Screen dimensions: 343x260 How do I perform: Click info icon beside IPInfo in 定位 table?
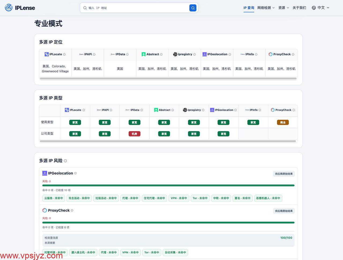point(256,55)
